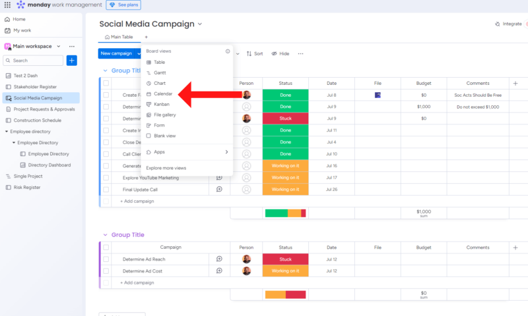Click the Blank view icon
The image size is (528, 316).
click(x=148, y=136)
